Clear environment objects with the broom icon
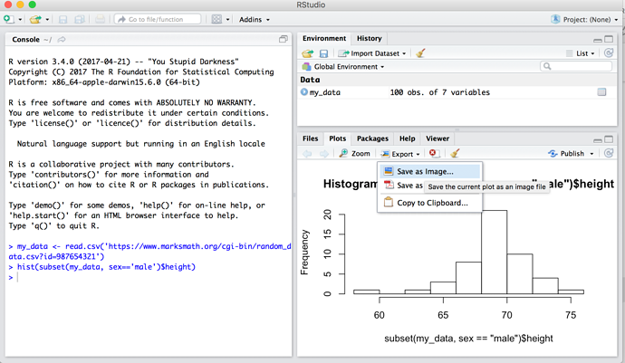This screenshot has width=625, height=363. pyautogui.click(x=418, y=53)
